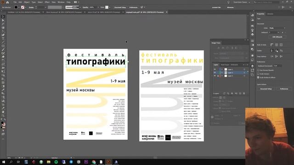Click the Delete Selection trash icon in Layers
294x165 pixels.
244,93
